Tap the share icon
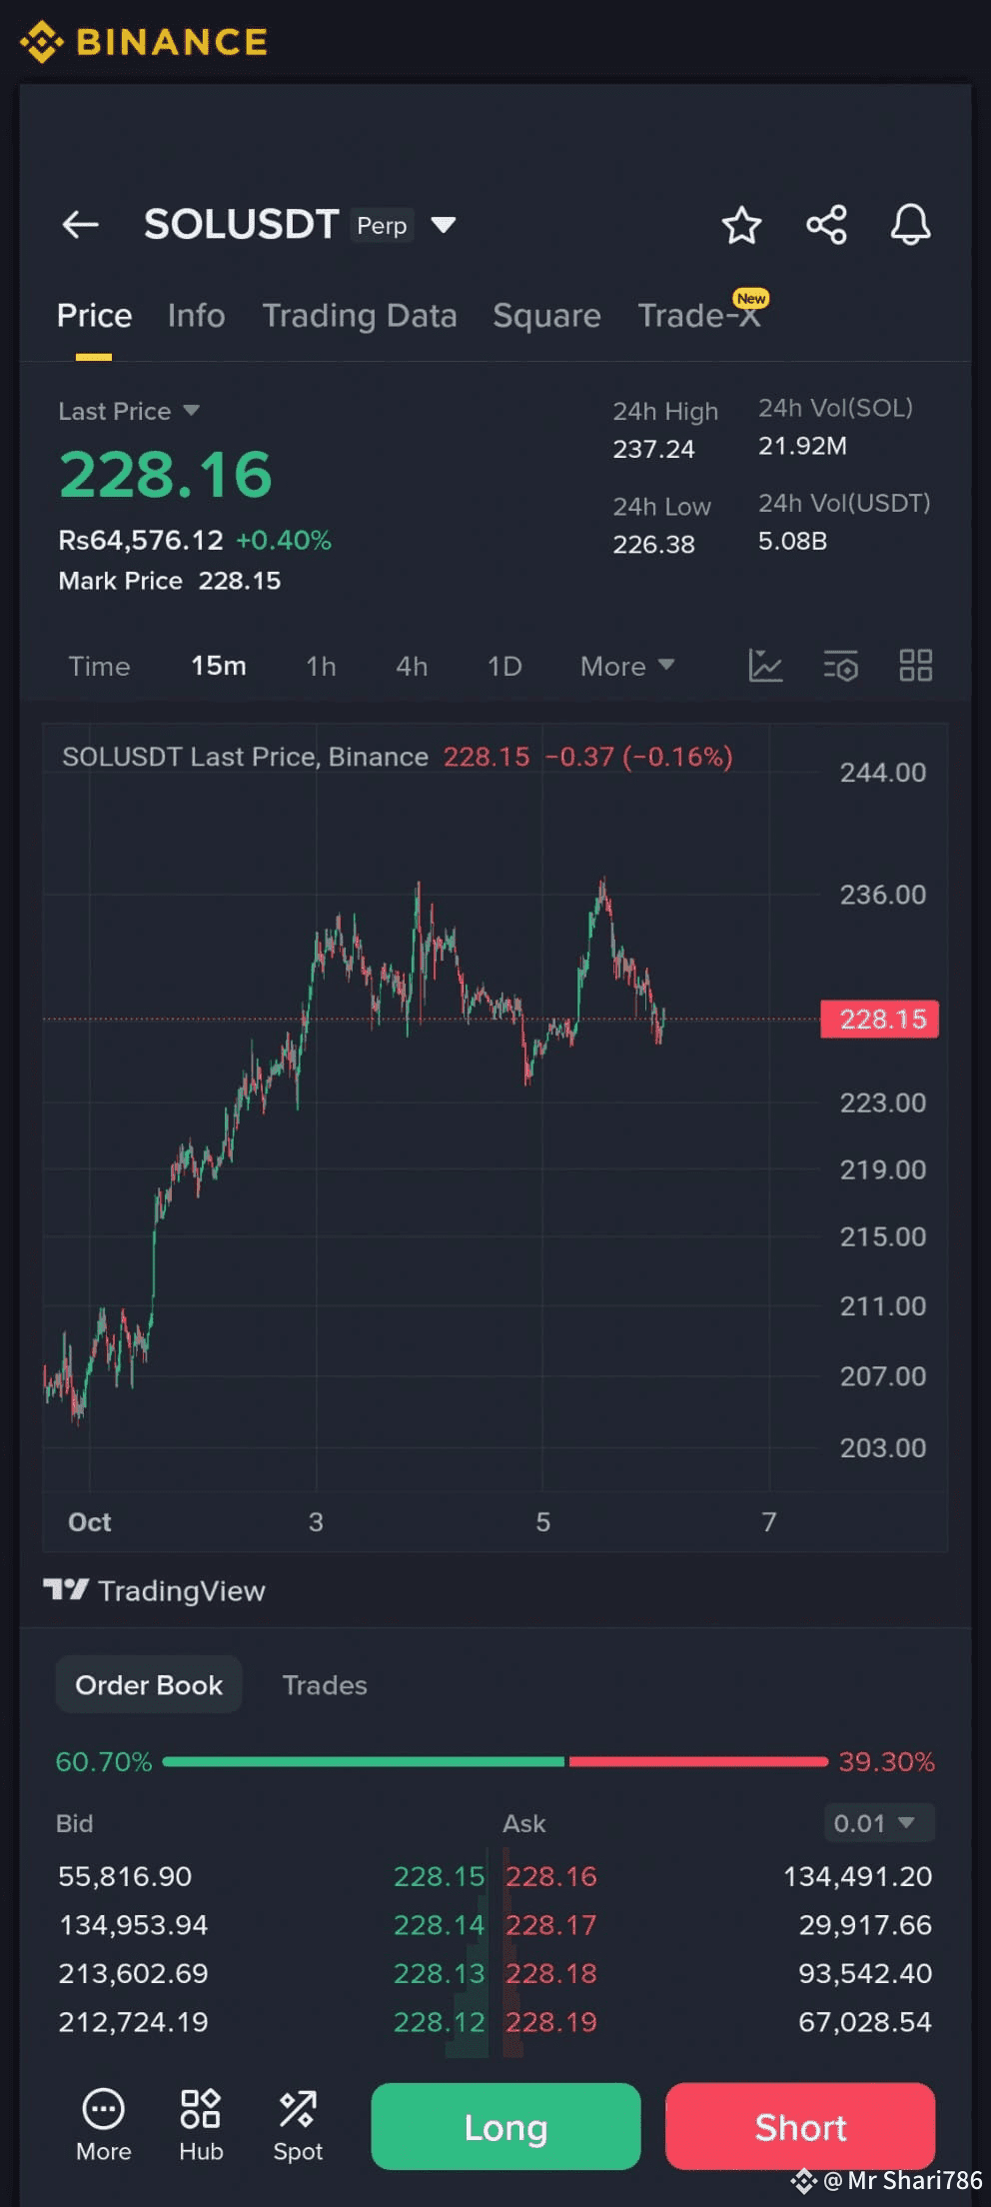Viewport: 991px width, 2207px height. click(826, 225)
